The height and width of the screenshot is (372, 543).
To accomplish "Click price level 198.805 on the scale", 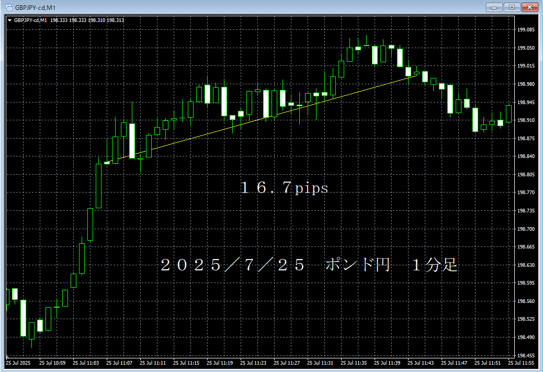I will [526, 175].
